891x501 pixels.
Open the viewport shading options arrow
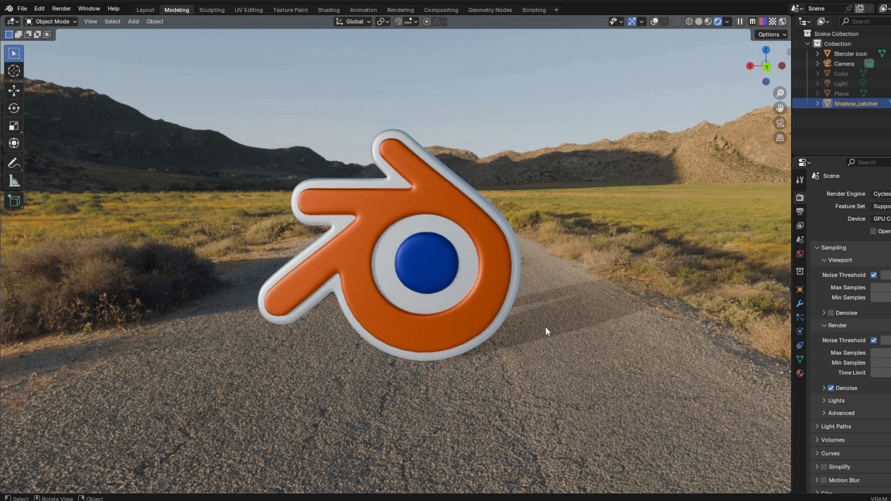tap(727, 21)
